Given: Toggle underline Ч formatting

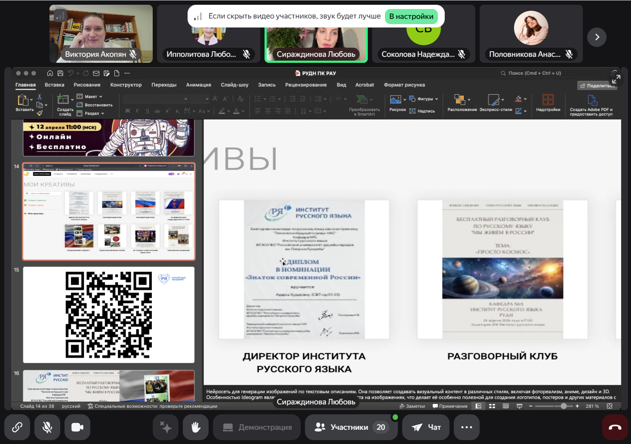Looking at the screenshot, I should (147, 111).
